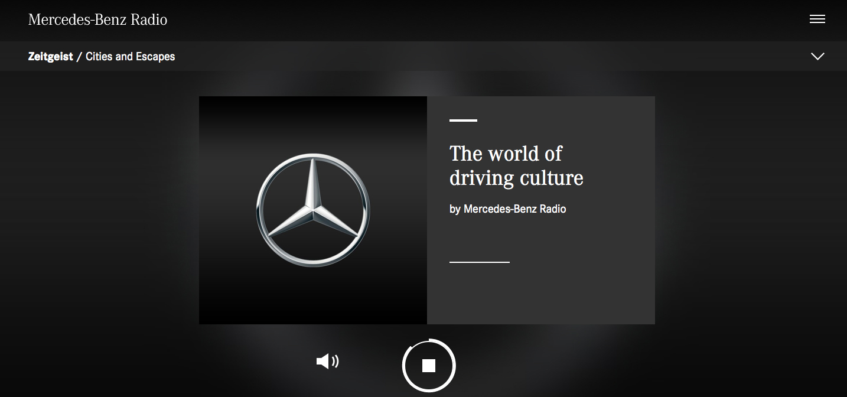Expand the channel list with the chevron

point(817,56)
